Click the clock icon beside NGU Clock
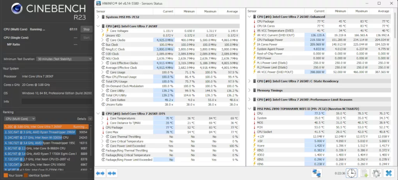This screenshot has width=398, height=180. tap(103, 58)
